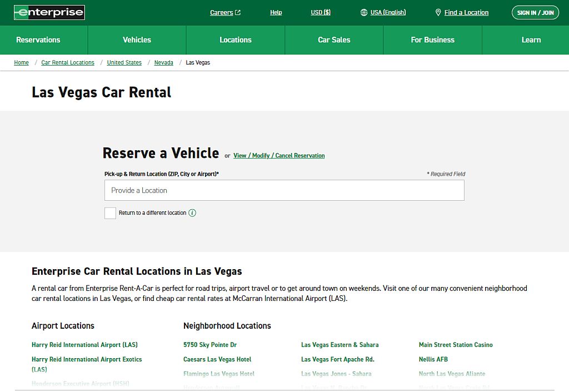Click the Help link in the header

pos(276,12)
